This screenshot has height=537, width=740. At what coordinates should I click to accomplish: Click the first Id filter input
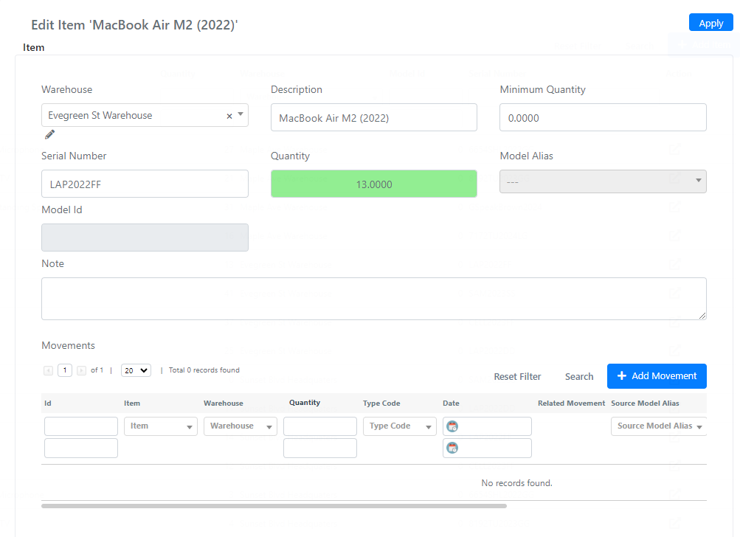pyautogui.click(x=80, y=426)
